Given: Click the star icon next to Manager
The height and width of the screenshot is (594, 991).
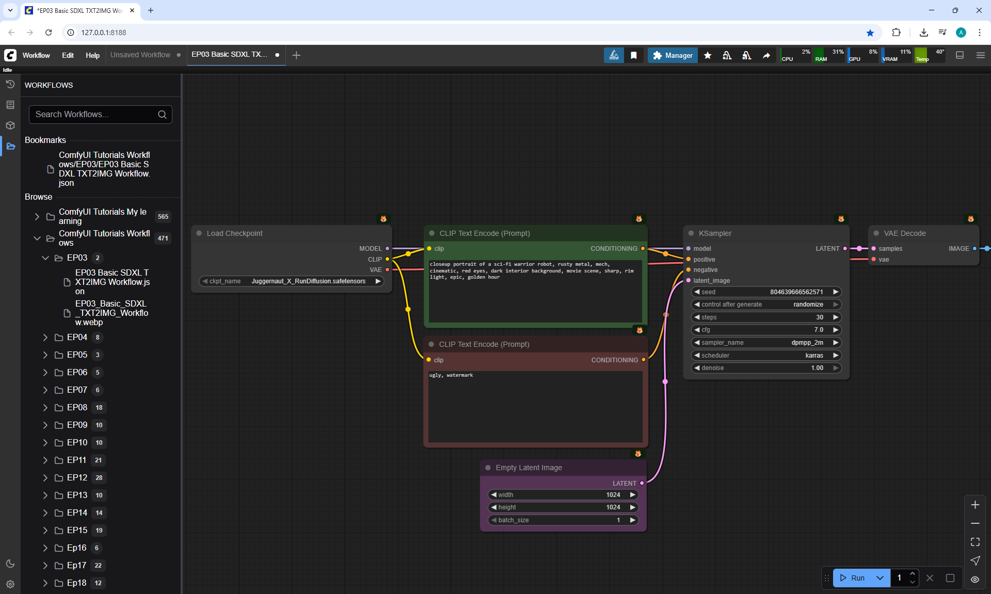Looking at the screenshot, I should pyautogui.click(x=708, y=55).
